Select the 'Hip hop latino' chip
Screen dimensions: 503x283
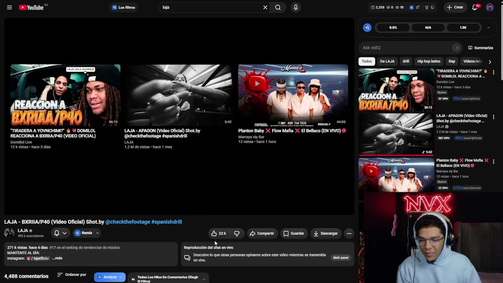tap(429, 61)
